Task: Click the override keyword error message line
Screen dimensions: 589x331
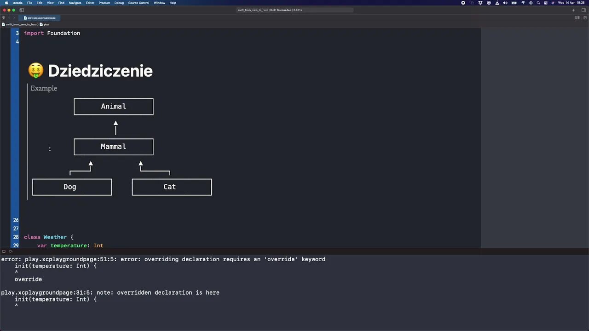Action: (163, 259)
